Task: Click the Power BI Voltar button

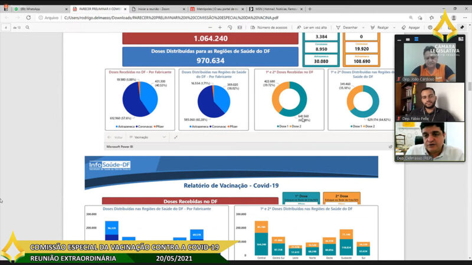Action: coord(116,137)
